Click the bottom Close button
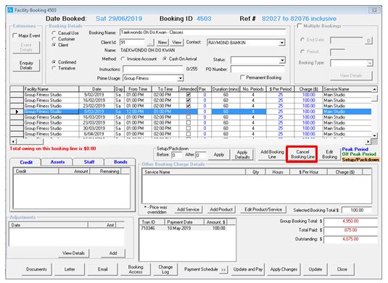This screenshot has width=388, height=283. click(342, 269)
